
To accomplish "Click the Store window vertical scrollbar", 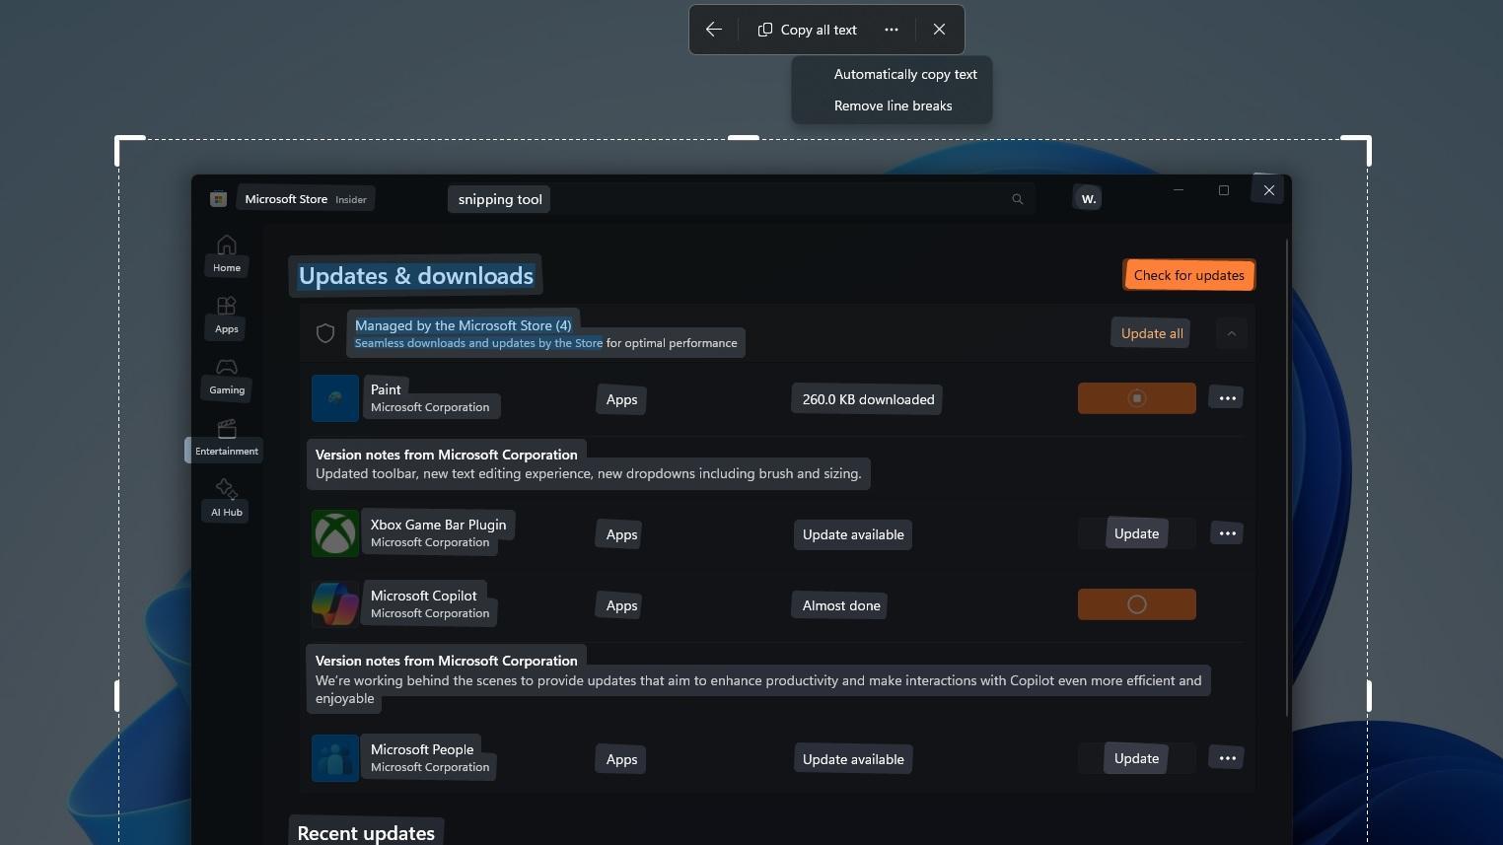I will pos(1286,477).
